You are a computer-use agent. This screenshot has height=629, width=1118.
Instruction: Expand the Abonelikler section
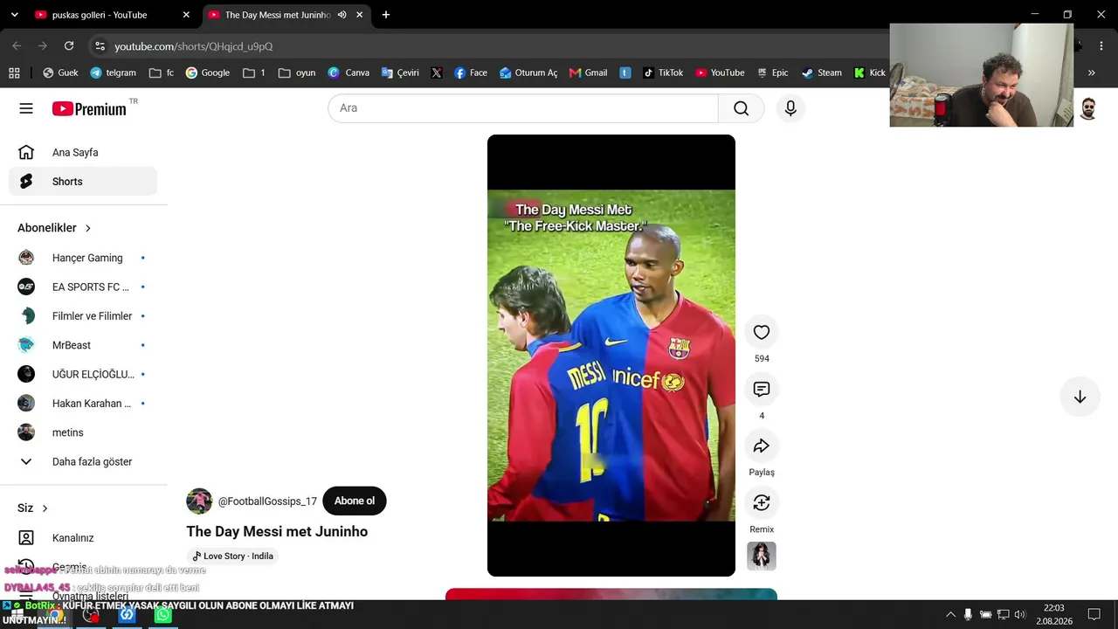(54, 228)
